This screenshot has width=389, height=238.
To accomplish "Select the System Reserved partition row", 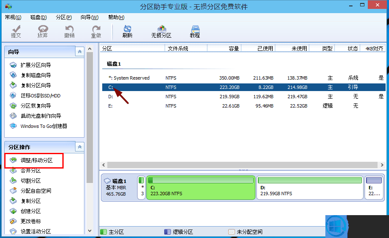I will pos(244,78).
